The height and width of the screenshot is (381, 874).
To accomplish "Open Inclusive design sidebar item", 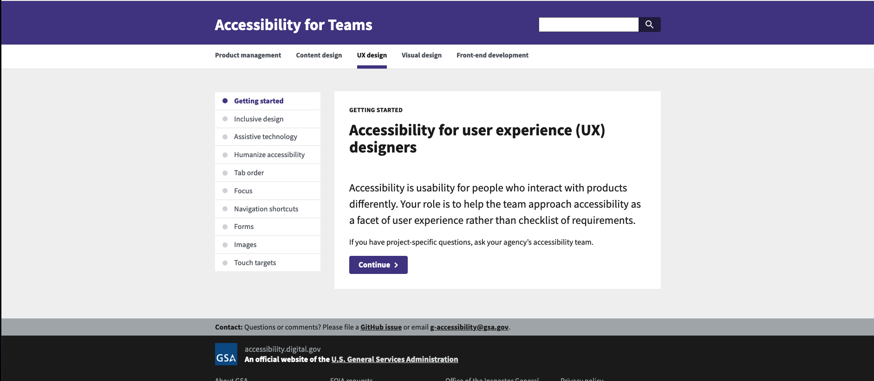I will tap(267, 119).
